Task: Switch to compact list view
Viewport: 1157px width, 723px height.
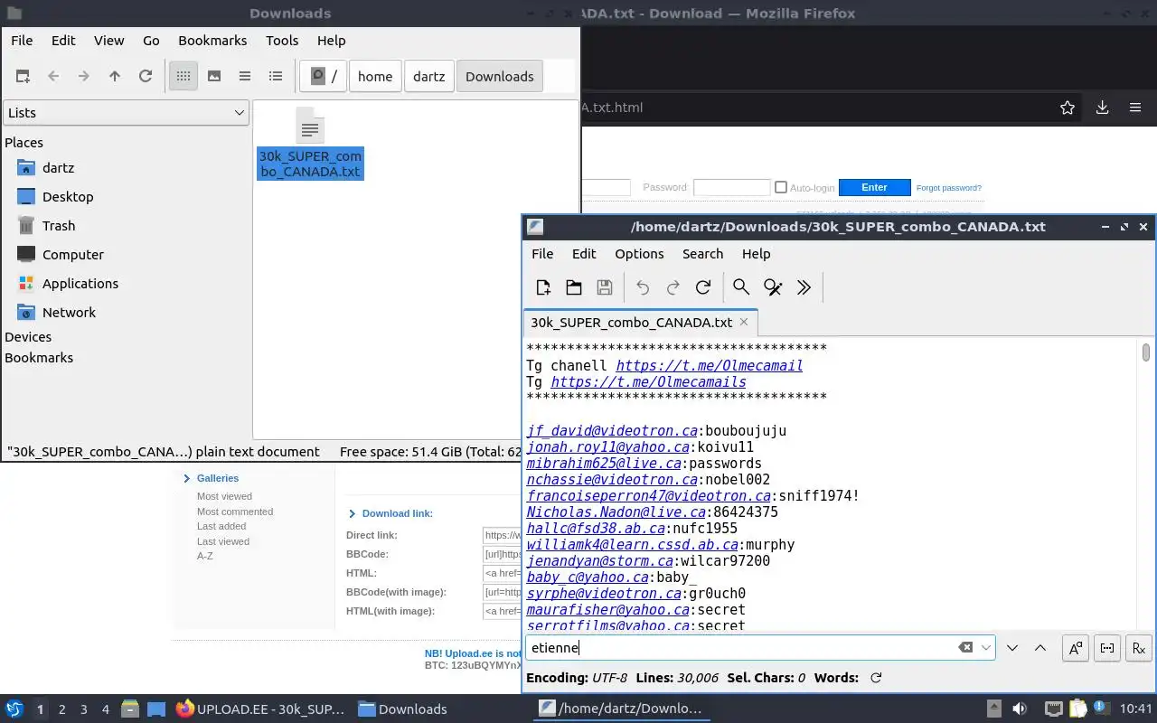Action: [245, 77]
